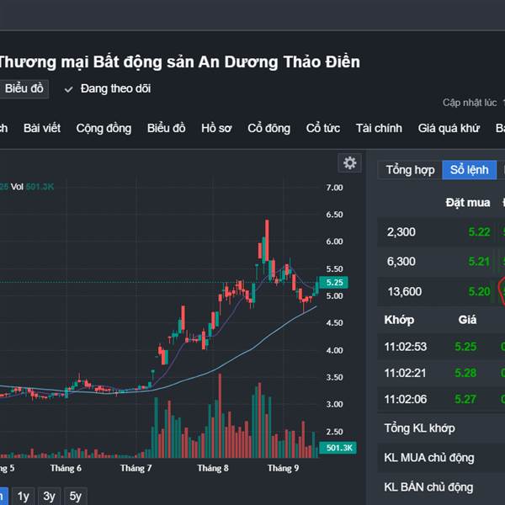Toggle the Đang theo dõi checkmark

tap(68, 89)
